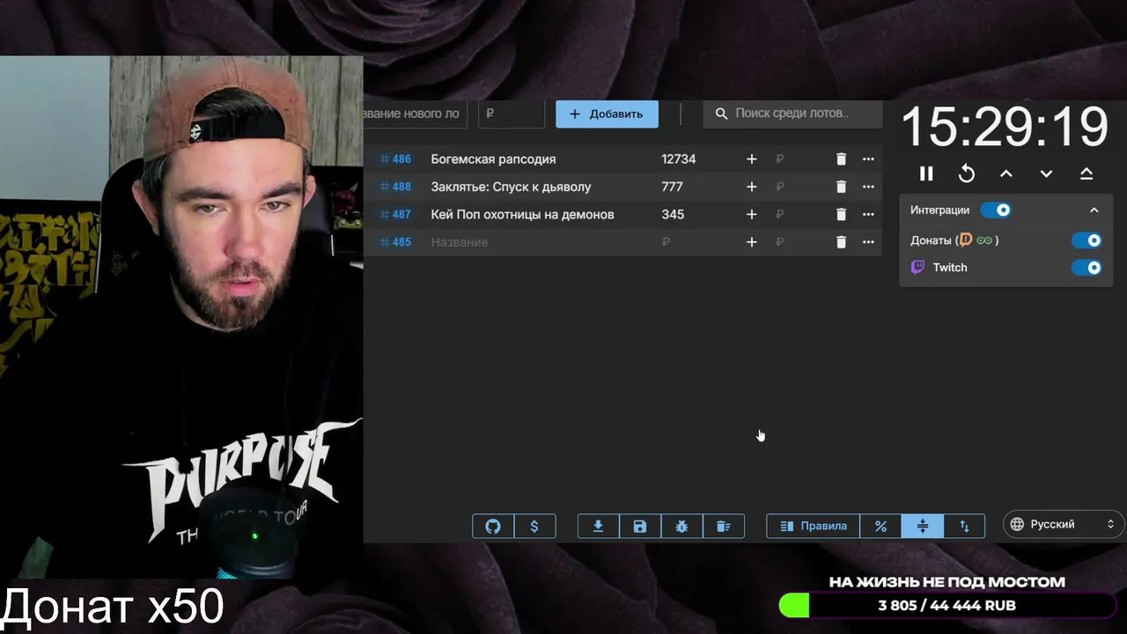Click the magnifier search icon

pos(721,114)
